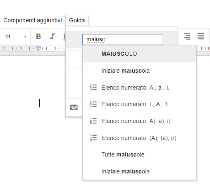Image resolution: width=210 pixels, height=185 pixels.
Task: Select numbered list icon for I., A., 1.
Action: 93,104
